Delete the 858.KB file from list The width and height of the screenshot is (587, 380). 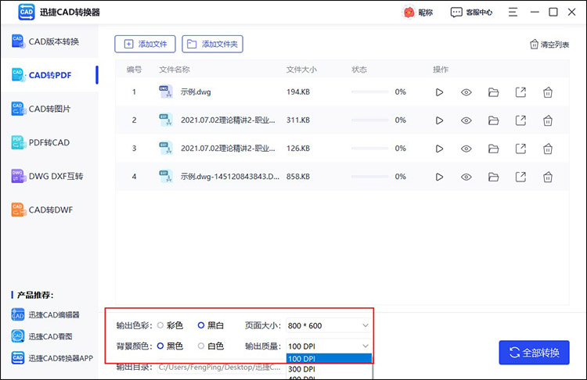548,177
